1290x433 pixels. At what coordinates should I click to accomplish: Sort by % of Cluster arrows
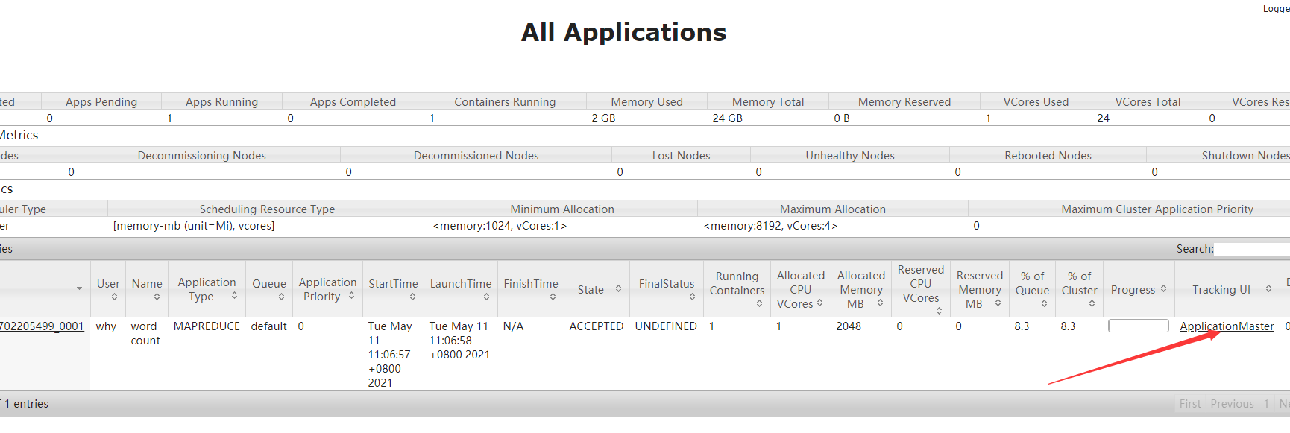coord(1092,303)
